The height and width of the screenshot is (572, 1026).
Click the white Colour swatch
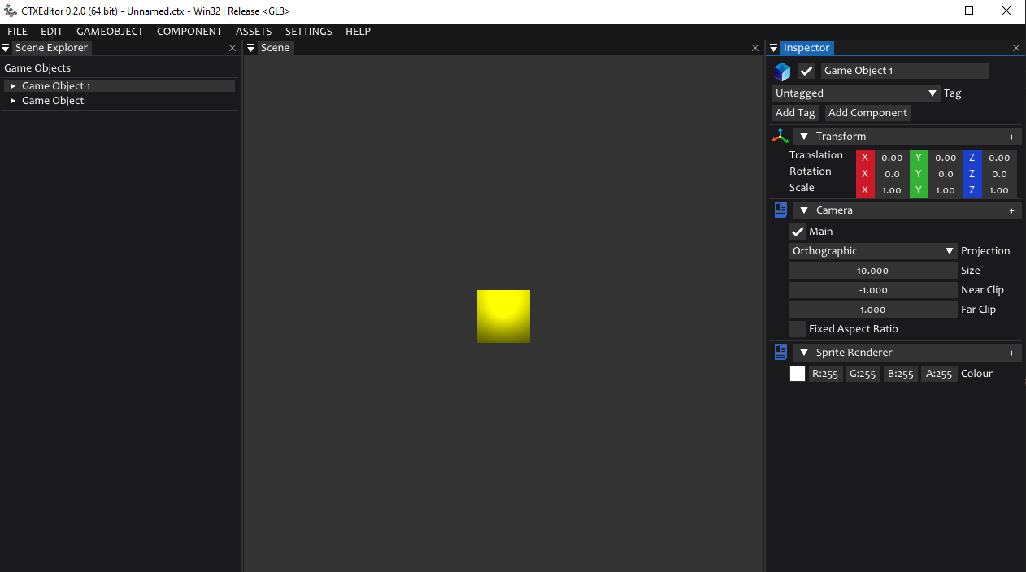click(x=798, y=374)
